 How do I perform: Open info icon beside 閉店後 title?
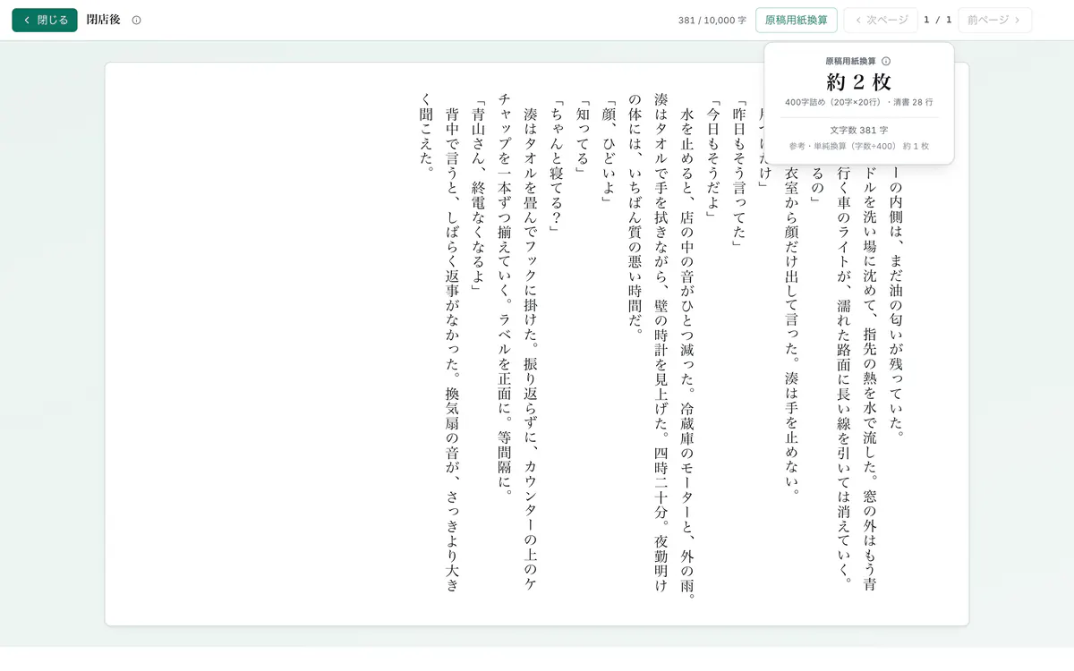136,20
